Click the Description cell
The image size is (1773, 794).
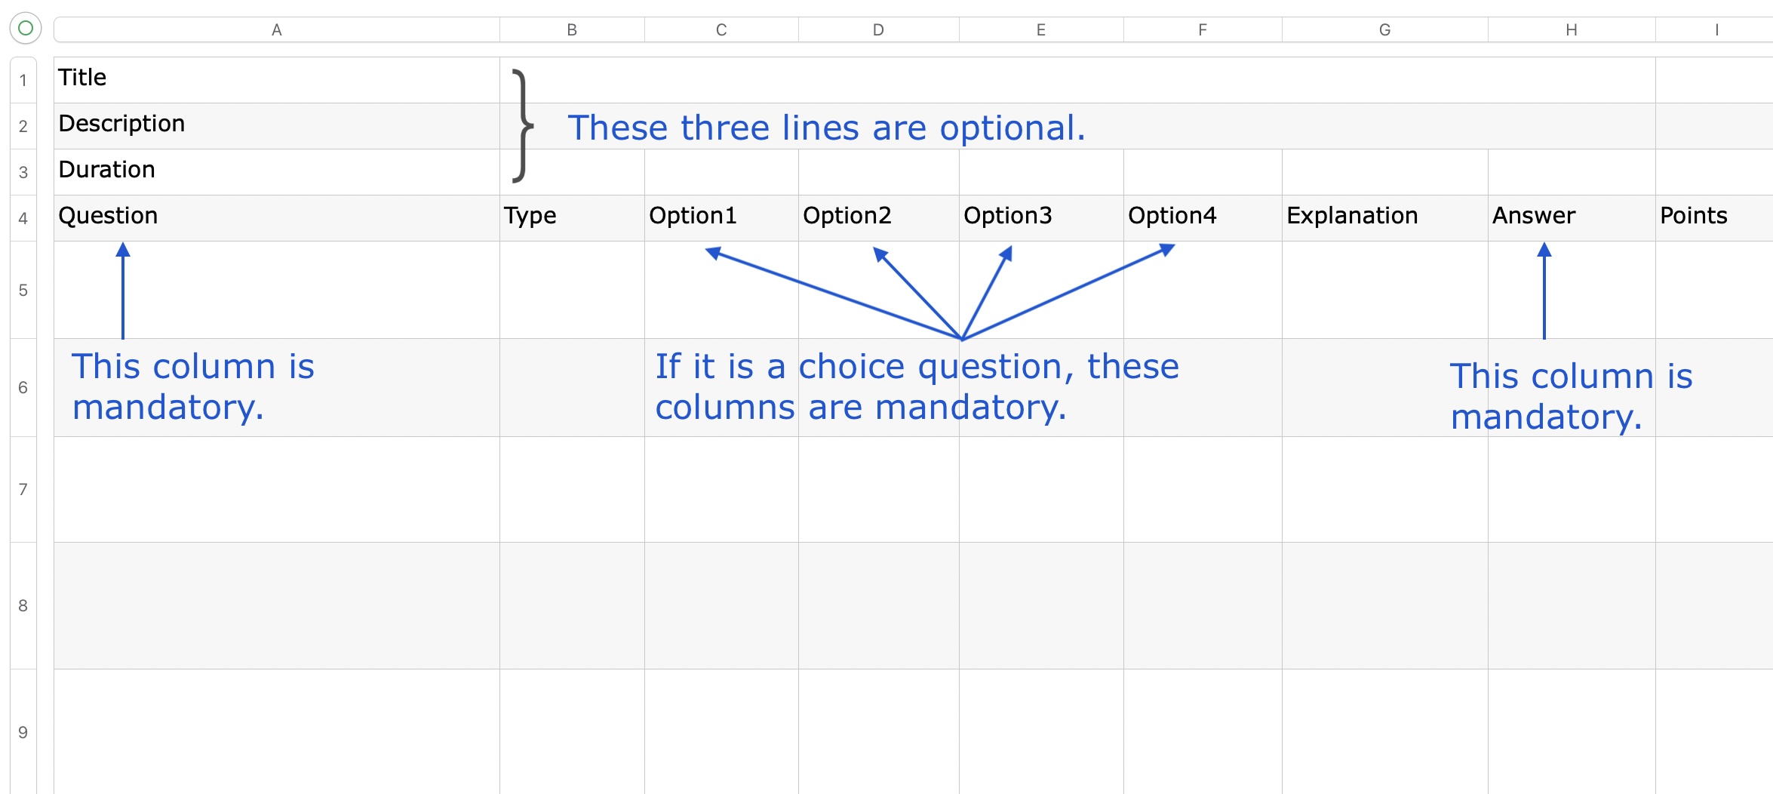click(276, 125)
